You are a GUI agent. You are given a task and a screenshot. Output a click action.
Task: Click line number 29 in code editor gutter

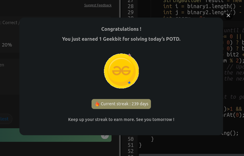pos(131,12)
